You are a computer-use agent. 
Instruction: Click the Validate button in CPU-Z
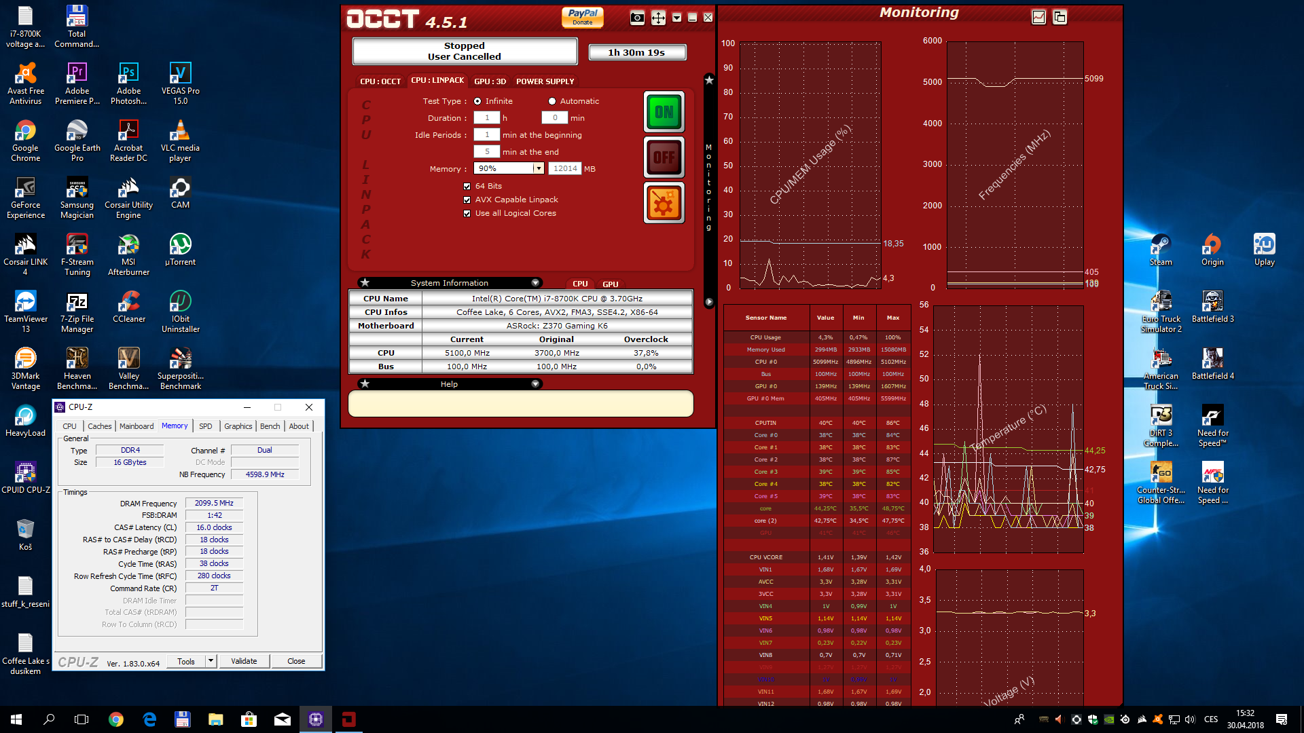pyautogui.click(x=244, y=661)
